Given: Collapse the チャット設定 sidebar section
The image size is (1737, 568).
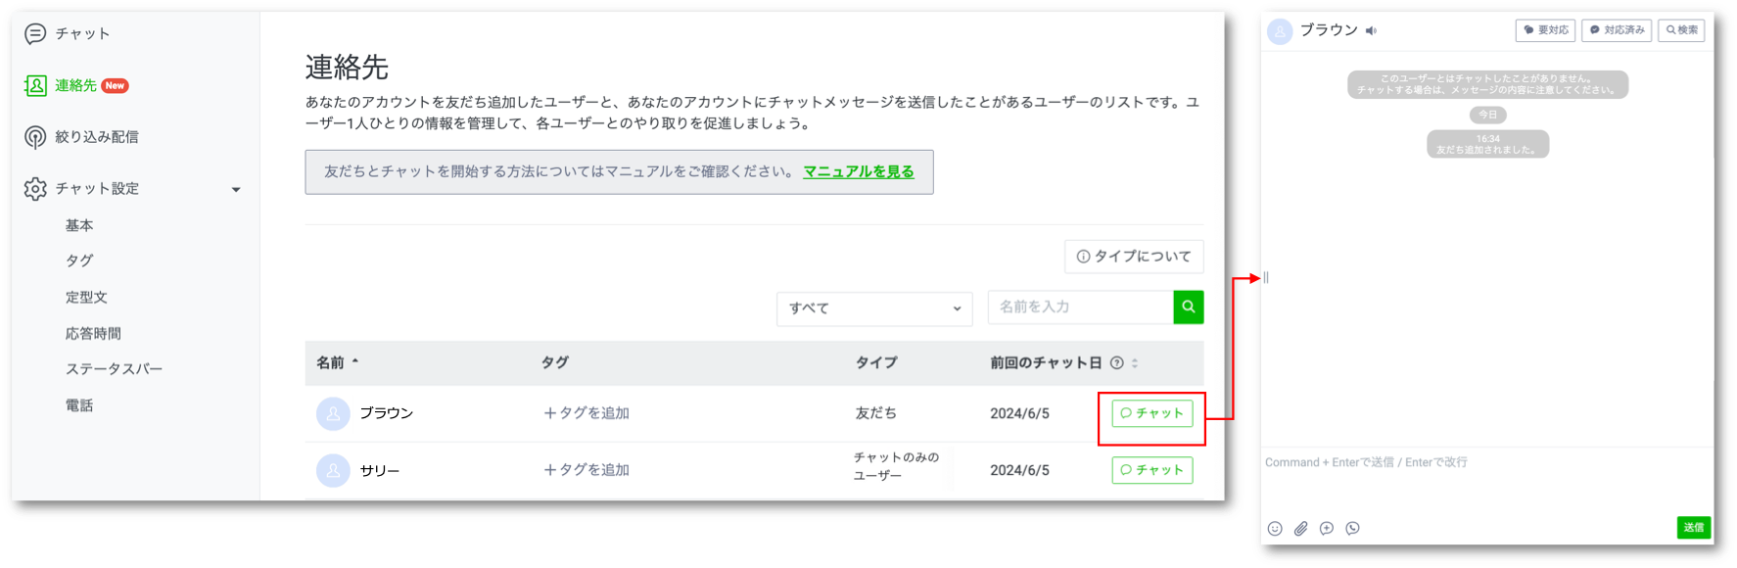Looking at the screenshot, I should coord(235,189).
